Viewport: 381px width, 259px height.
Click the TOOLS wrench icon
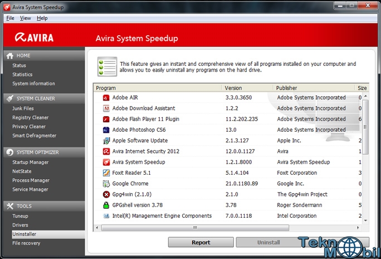click(x=10, y=206)
